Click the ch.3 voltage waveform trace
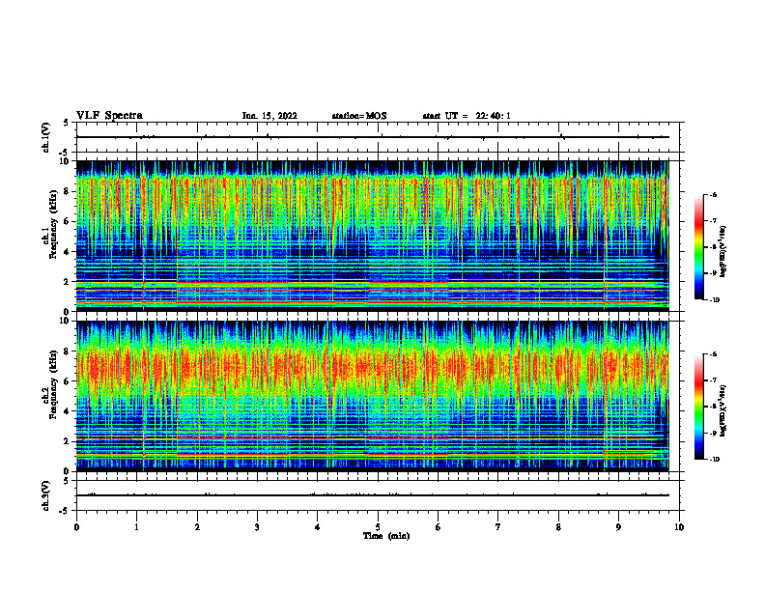Viewport: 765px width, 591px height. point(373,495)
